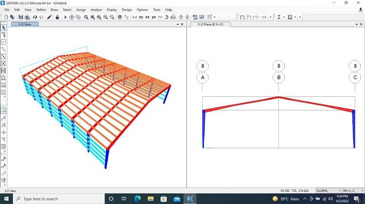The width and height of the screenshot is (365, 204).
Task: Toggle perspective view glasses icon
Action: click(x=173, y=17)
